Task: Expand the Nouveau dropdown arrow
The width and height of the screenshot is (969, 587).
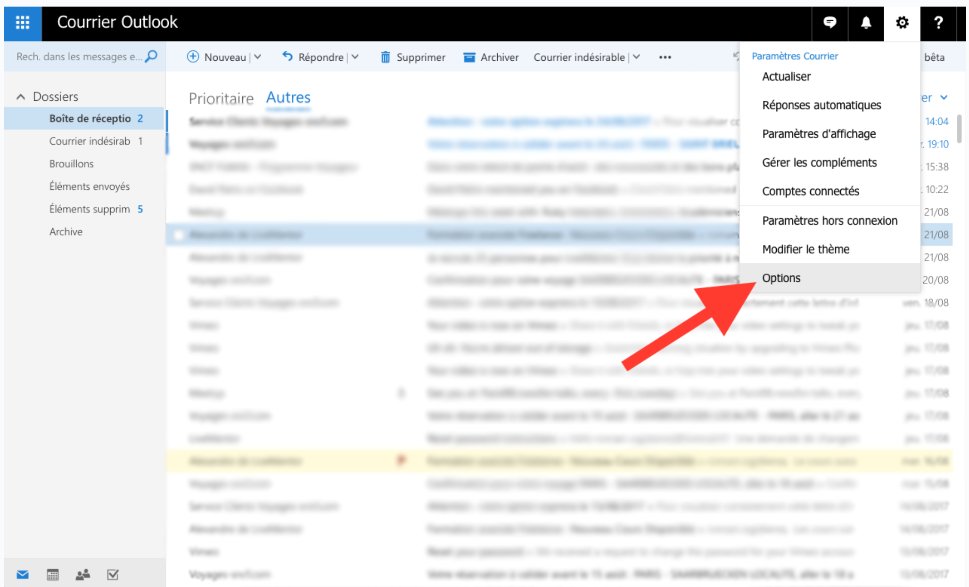Action: tap(258, 57)
